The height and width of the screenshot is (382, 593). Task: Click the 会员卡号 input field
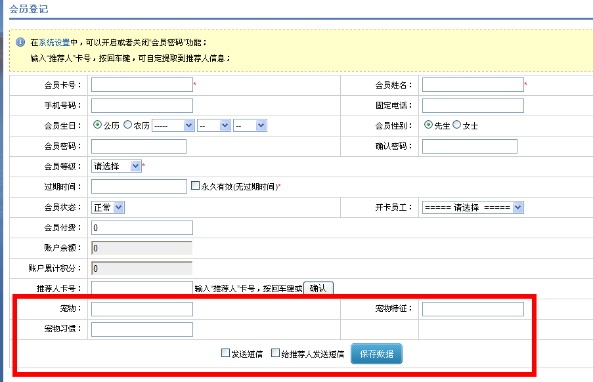(142, 85)
